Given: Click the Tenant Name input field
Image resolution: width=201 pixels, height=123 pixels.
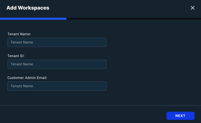Looking at the screenshot, I should click(x=57, y=42).
